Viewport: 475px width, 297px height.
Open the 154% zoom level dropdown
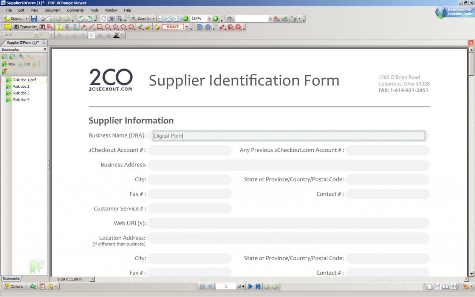[209, 19]
